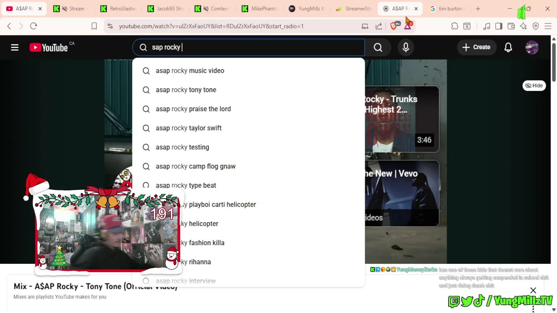Open the browser main menu
The height and width of the screenshot is (313, 557).
548,26
